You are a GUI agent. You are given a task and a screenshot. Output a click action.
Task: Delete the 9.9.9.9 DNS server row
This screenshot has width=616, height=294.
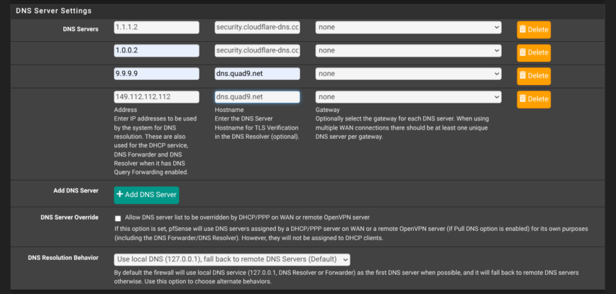pos(534,76)
